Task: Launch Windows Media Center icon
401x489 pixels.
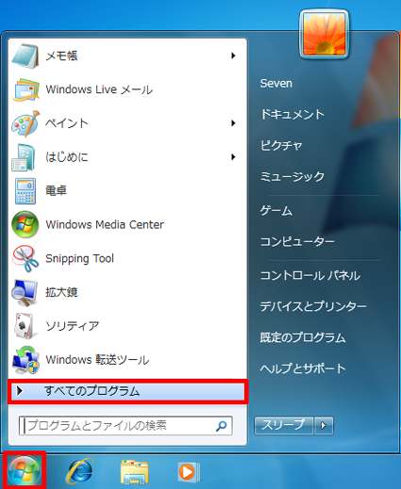Action: coord(25,224)
